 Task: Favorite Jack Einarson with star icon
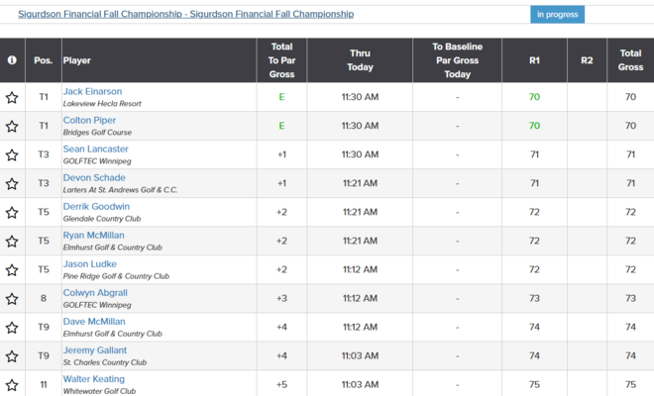[12, 98]
